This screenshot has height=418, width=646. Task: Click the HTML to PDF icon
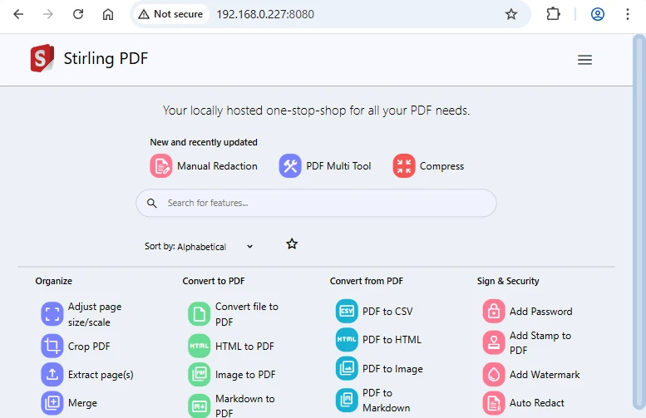200,347
